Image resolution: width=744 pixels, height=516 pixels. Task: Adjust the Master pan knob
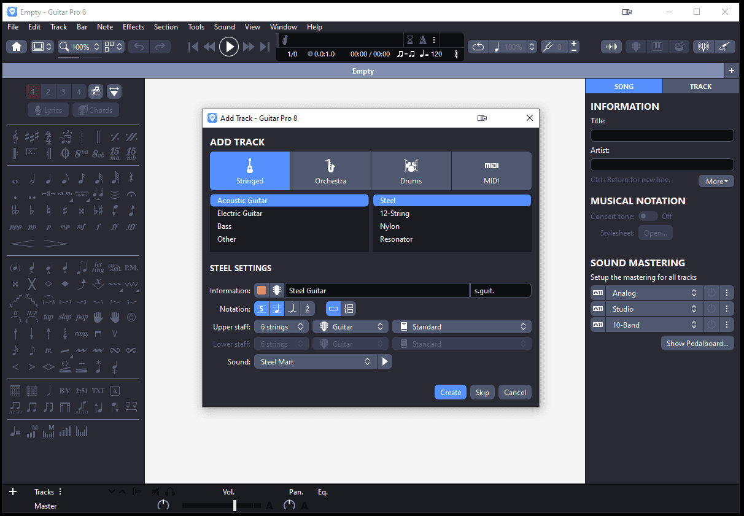point(289,506)
